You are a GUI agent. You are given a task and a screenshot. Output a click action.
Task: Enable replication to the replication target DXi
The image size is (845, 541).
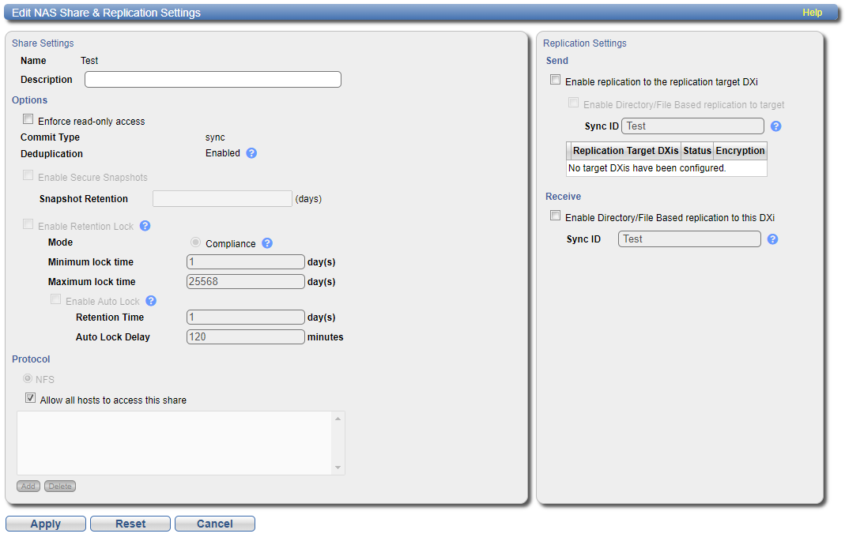[x=556, y=81]
